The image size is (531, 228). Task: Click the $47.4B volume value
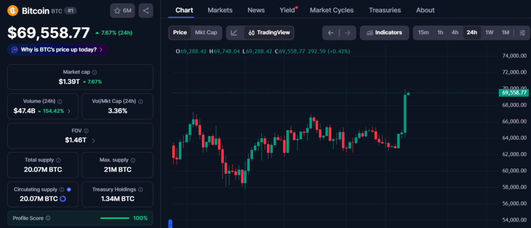click(x=24, y=111)
